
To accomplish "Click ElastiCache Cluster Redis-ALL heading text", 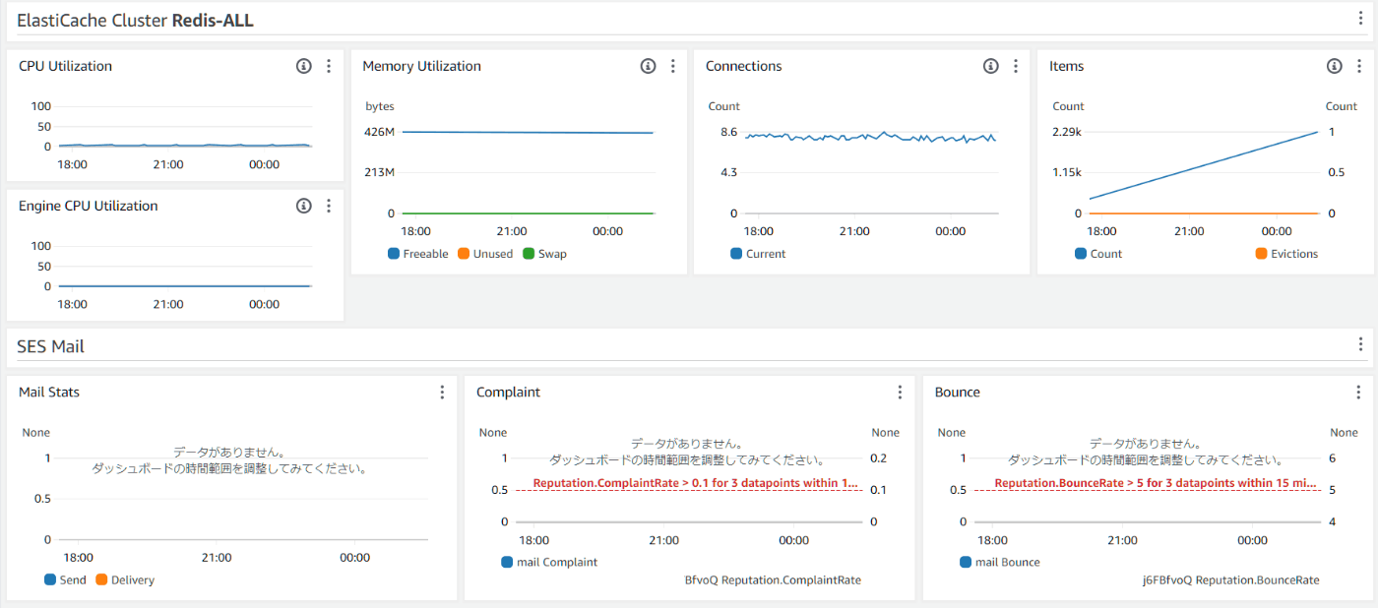I will (135, 19).
